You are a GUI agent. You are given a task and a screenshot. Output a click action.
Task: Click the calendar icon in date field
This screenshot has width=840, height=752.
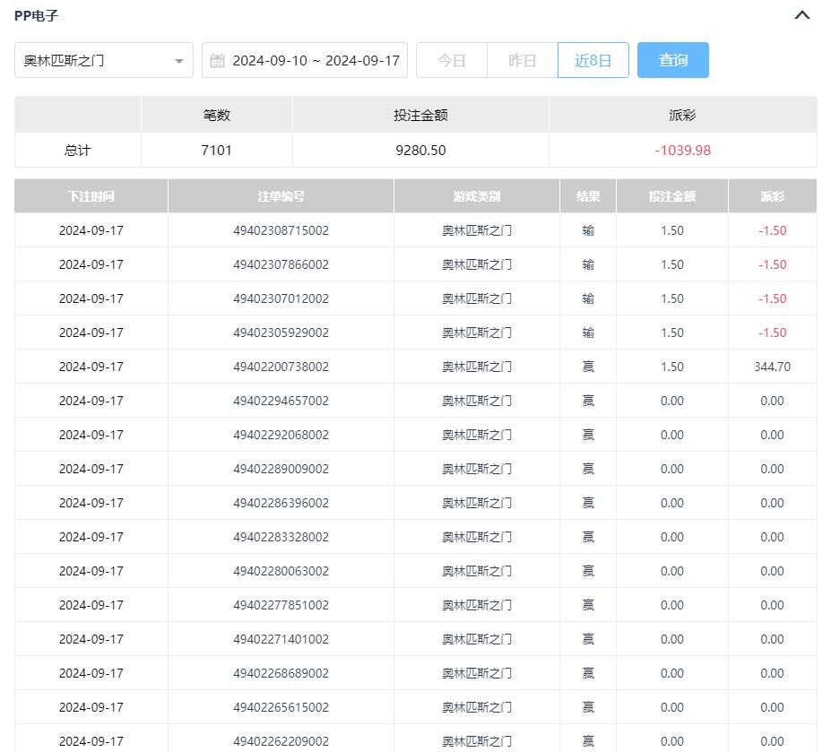coord(217,61)
